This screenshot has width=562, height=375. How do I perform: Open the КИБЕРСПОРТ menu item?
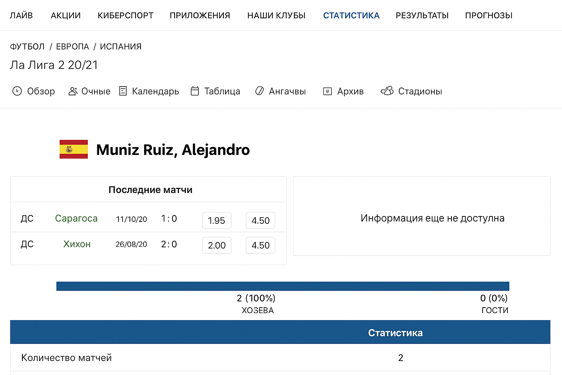(x=125, y=15)
